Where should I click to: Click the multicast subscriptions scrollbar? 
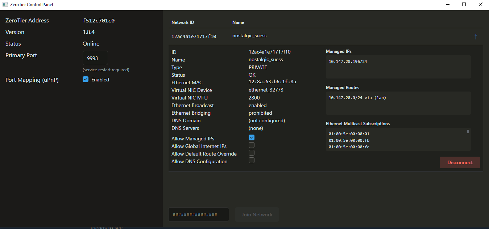coord(468,132)
